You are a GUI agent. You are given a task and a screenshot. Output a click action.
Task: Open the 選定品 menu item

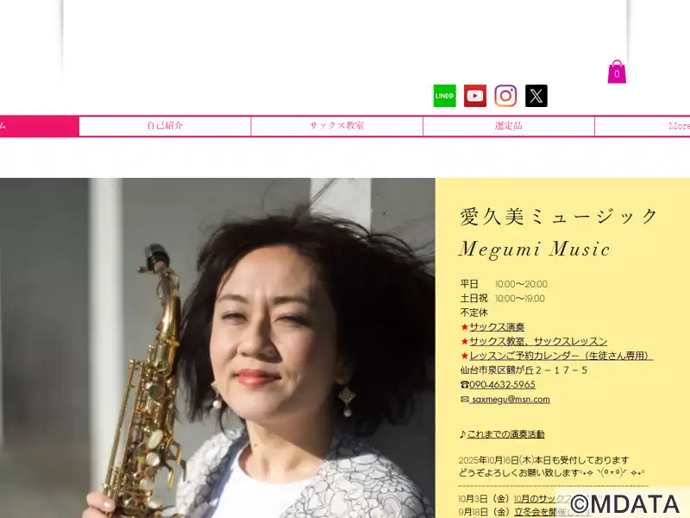click(x=509, y=126)
